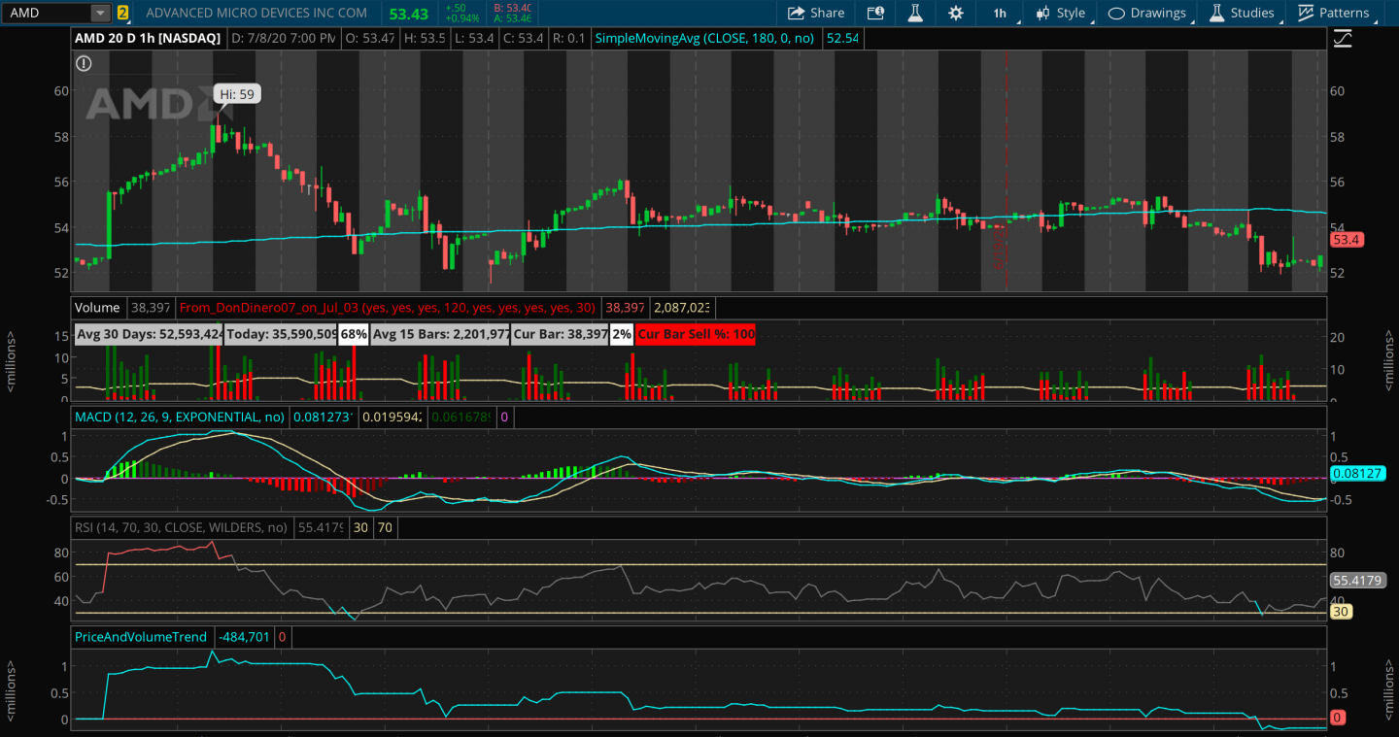
Task: Click AMD 20 D 1h [NASDAQ] chart title
Action: click(x=149, y=38)
